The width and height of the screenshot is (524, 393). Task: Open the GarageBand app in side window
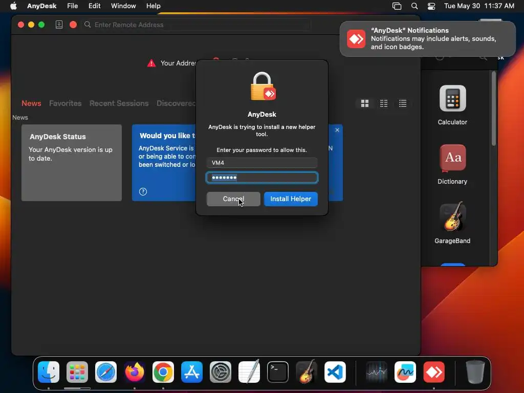click(452, 217)
